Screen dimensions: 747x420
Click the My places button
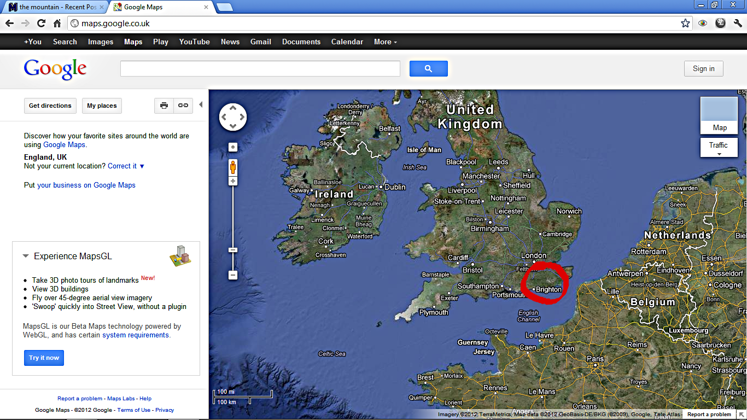(x=102, y=106)
